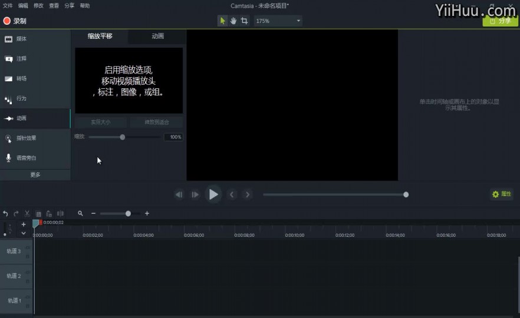Click the 0:00:02;00 ruler mark

(x=93, y=235)
